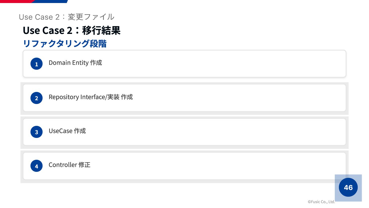Click the Controller step card

(x=184, y=166)
